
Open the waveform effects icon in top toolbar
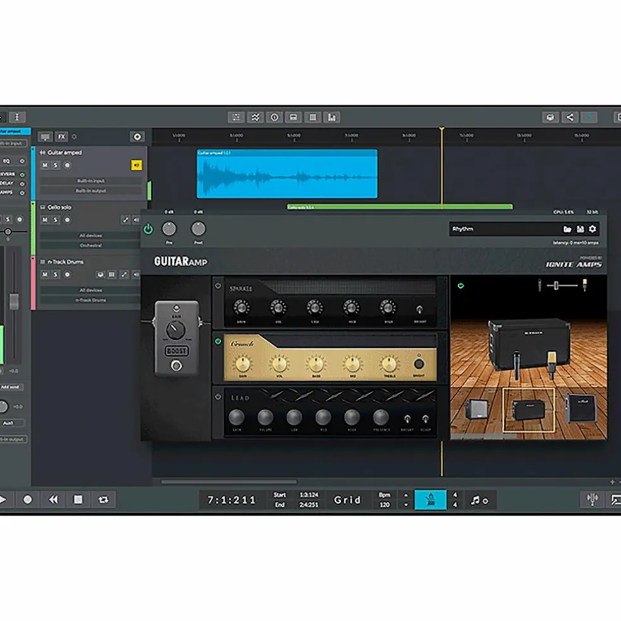(255, 117)
